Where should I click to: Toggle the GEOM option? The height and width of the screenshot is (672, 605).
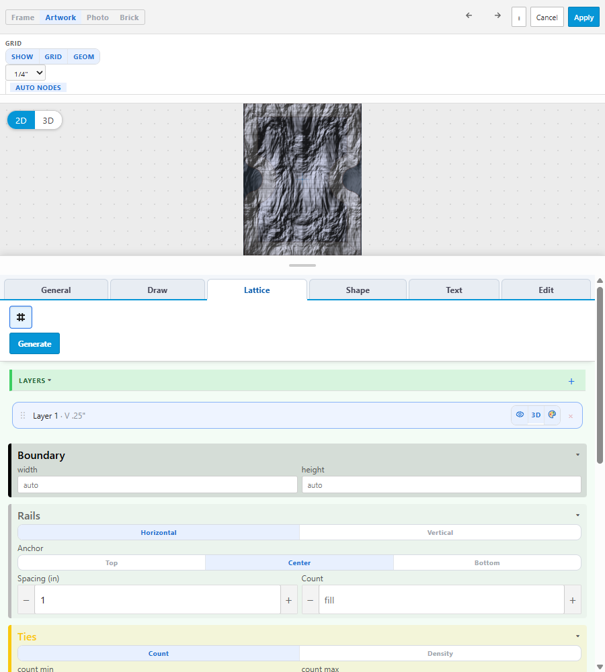83,56
